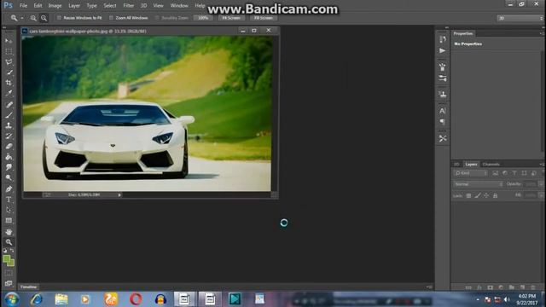The image size is (546, 307).
Task: Select the Healing Brush tool
Action: pos(9,105)
